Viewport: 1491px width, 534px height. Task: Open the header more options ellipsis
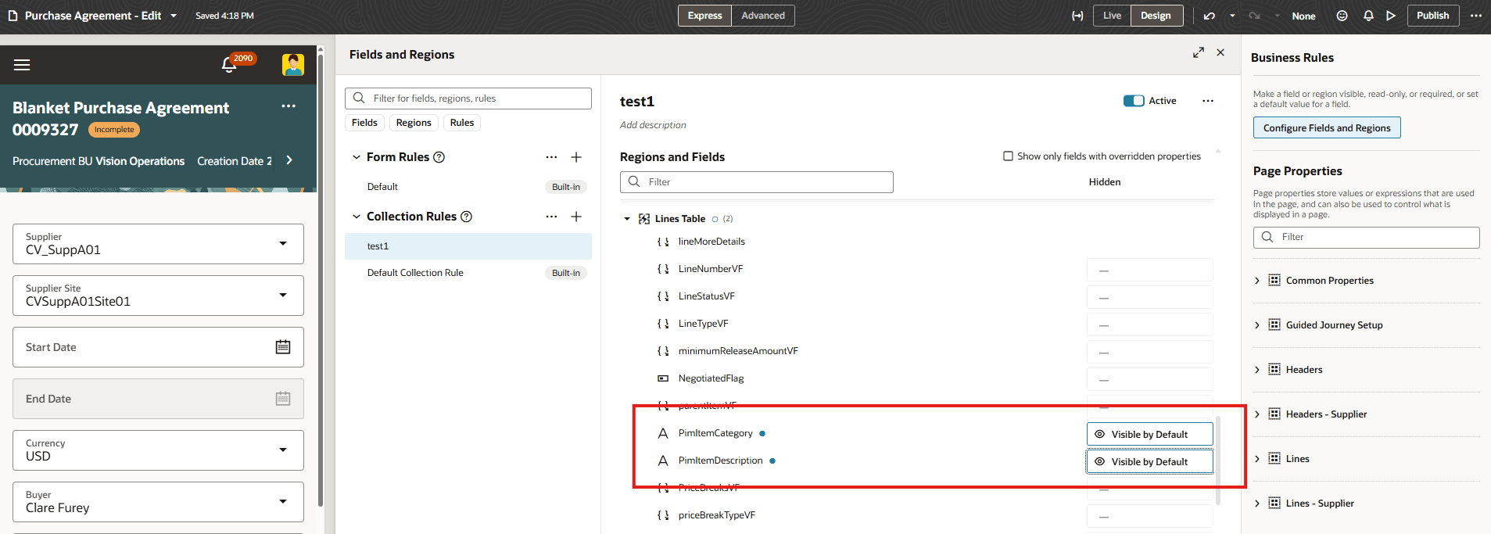pyautogui.click(x=1476, y=16)
